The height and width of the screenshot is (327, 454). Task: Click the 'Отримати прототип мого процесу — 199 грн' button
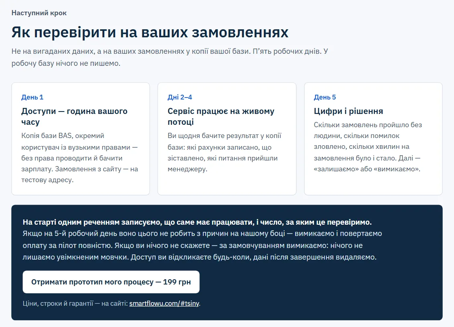tap(111, 282)
